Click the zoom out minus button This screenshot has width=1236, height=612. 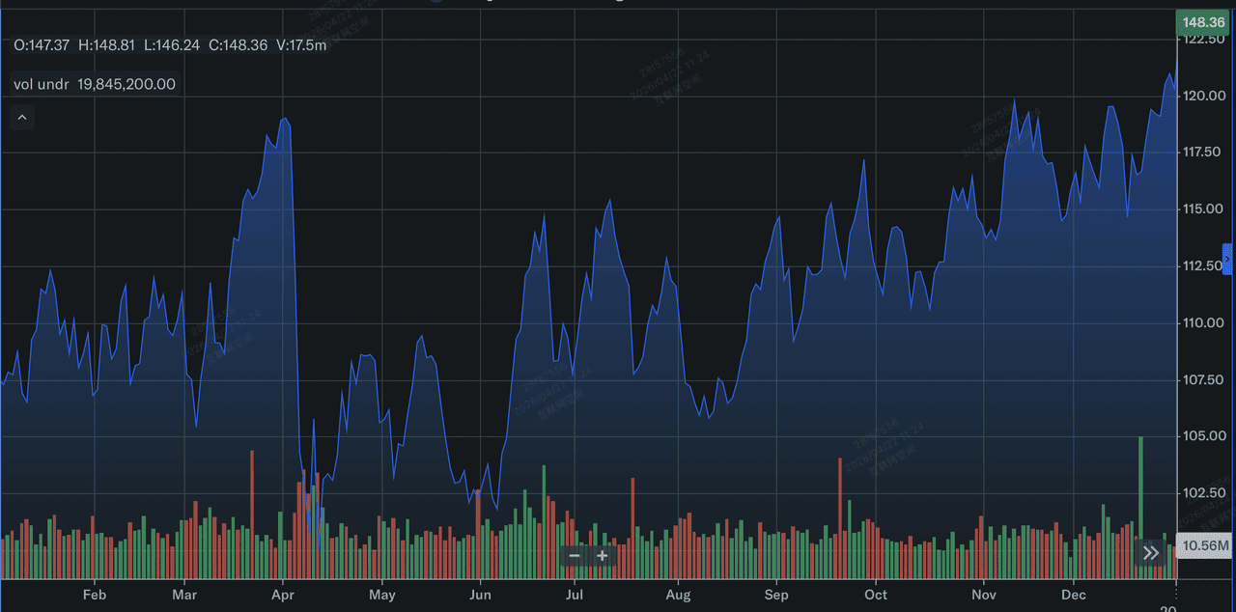(x=575, y=556)
